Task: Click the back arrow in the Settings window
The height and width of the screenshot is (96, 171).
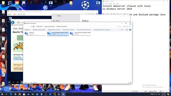Action: point(54,16)
